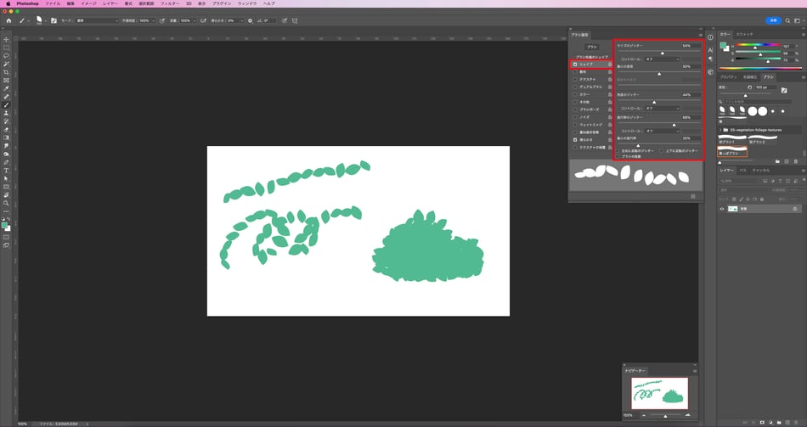Select the Zoom magnifier tool
The image size is (807, 427).
click(6, 203)
